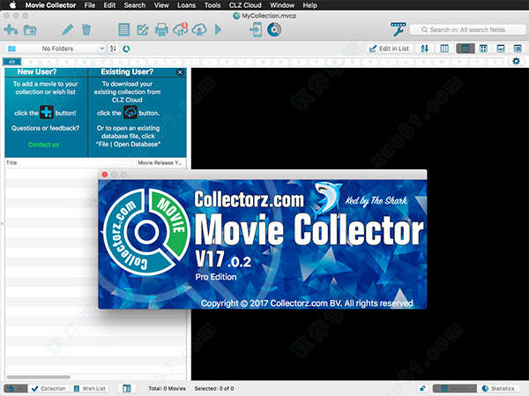Image resolution: width=529 pixels, height=396 pixels.
Task: Open the No Folders dropdown
Action: click(56, 49)
